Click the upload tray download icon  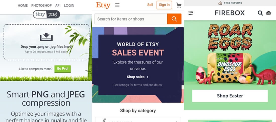(x=46, y=37)
